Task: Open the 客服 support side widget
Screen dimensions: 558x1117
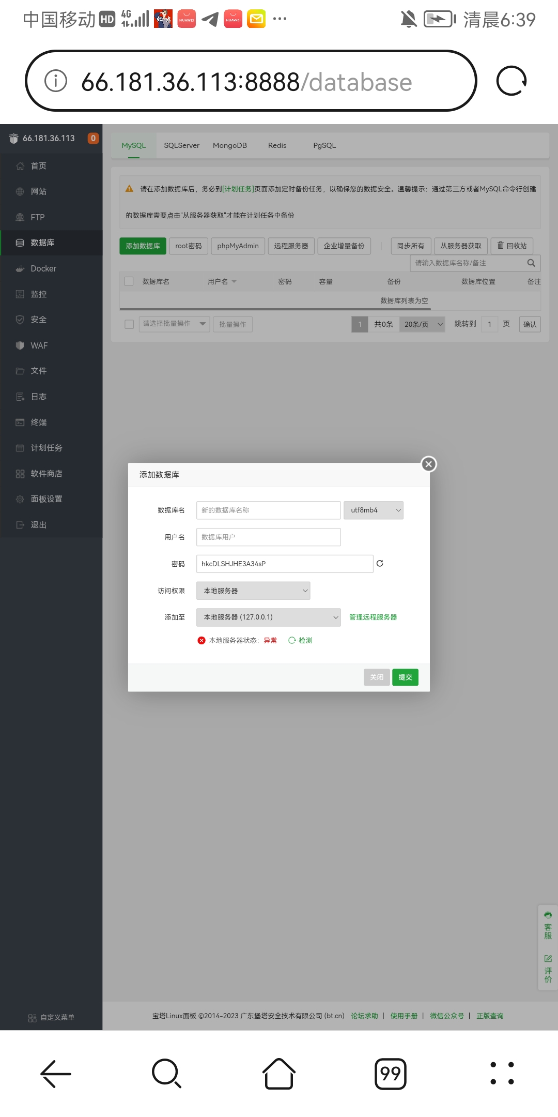Action: click(548, 926)
